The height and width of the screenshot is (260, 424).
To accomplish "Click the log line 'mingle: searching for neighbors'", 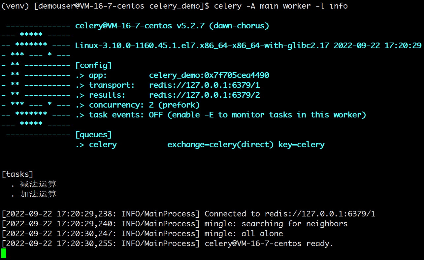I will tap(276, 224).
